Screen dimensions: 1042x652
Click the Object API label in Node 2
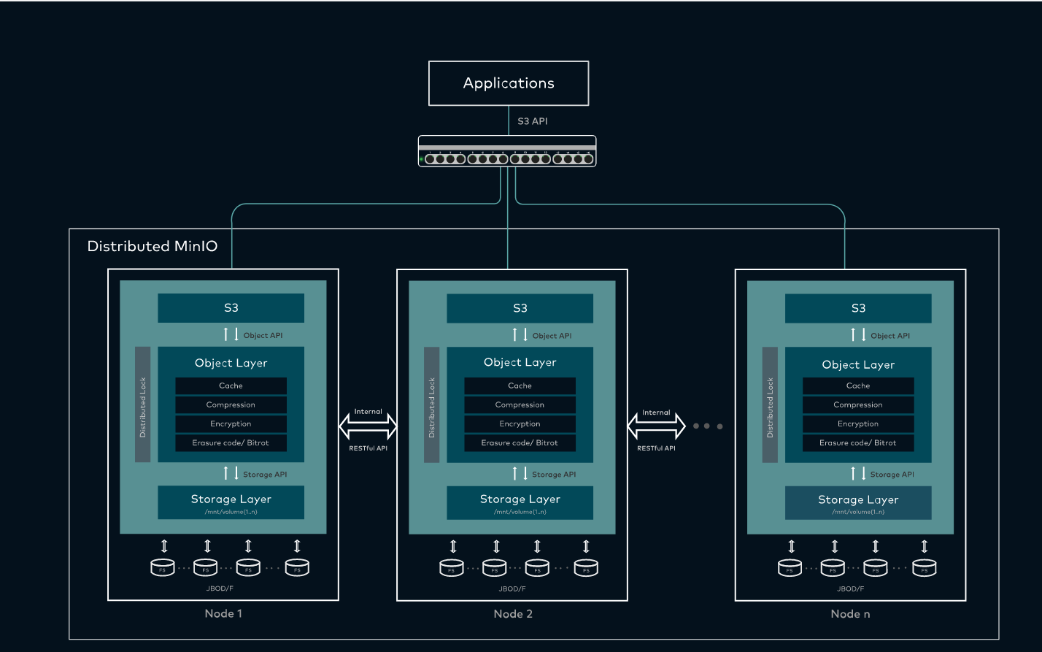coord(552,336)
